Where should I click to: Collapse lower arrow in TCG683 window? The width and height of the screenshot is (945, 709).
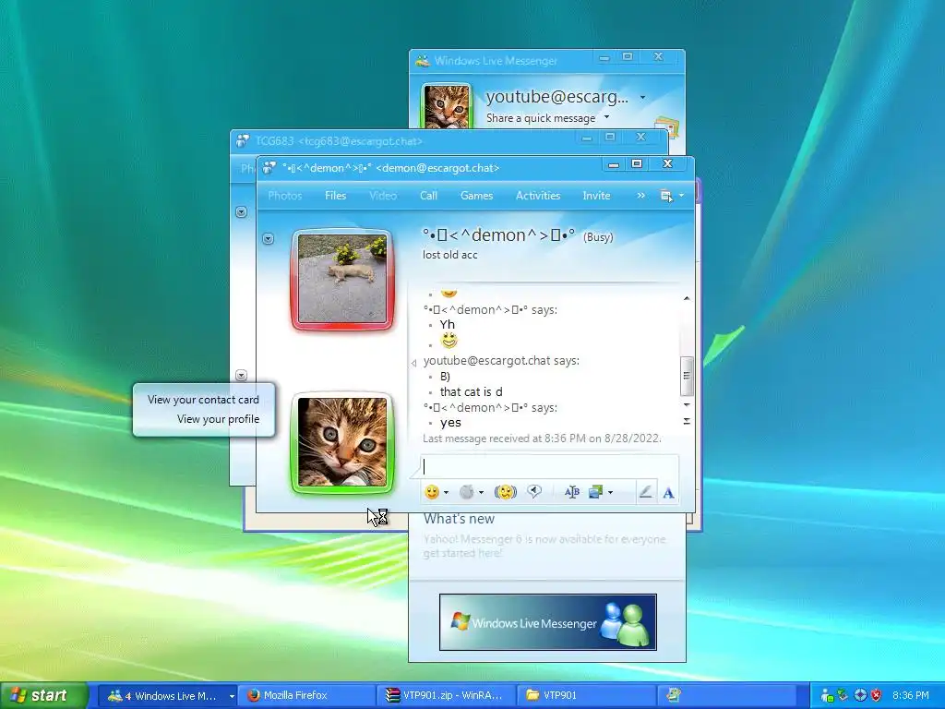coord(241,375)
